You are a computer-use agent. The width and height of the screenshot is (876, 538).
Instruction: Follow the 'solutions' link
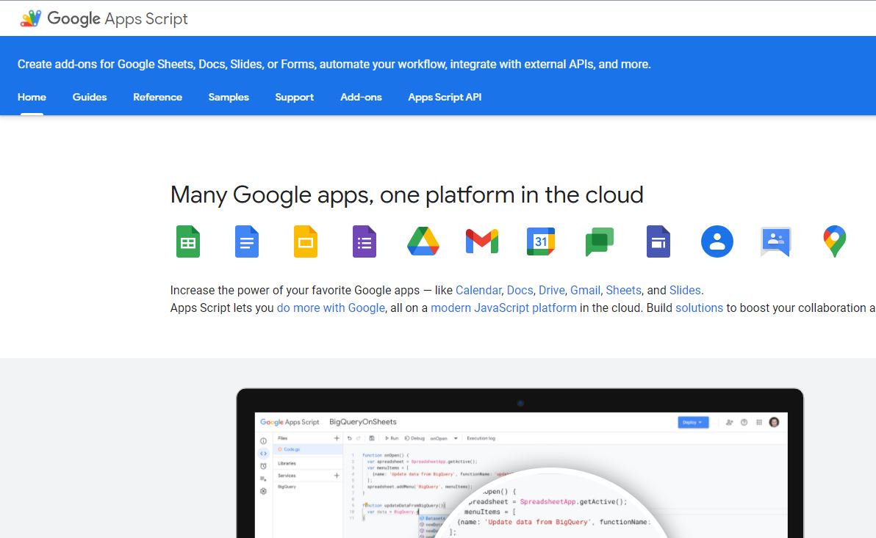click(699, 308)
